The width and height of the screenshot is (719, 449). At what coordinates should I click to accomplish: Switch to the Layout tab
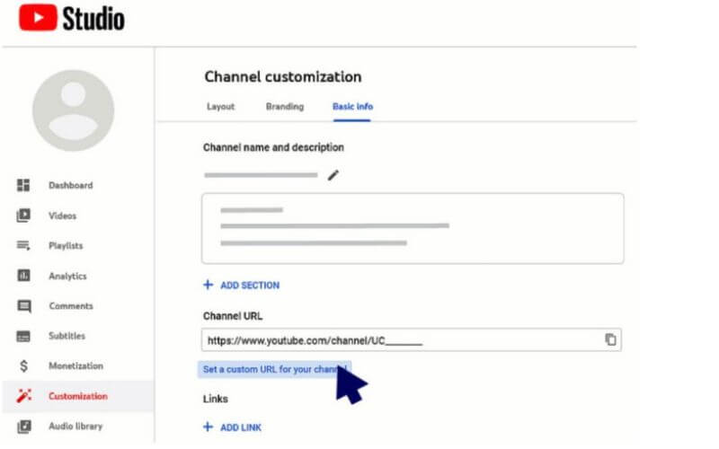(x=220, y=107)
